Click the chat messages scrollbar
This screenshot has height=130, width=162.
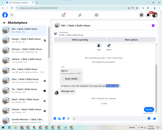pos(156,88)
